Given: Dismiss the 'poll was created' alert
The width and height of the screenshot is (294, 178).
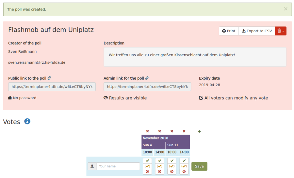Looking at the screenshot, I should (286, 9).
